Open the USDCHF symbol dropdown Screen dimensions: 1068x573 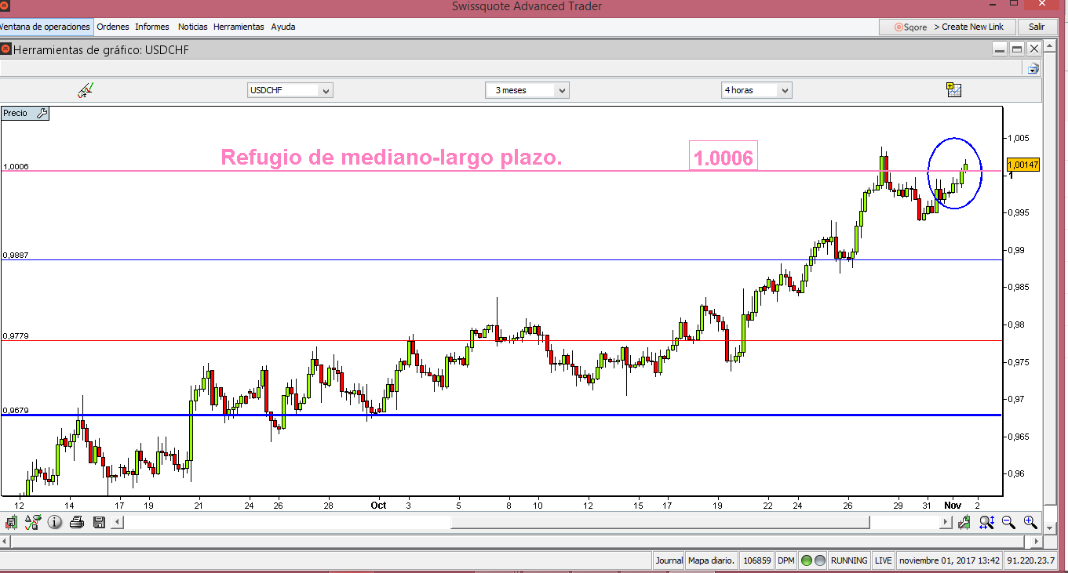pyautogui.click(x=290, y=90)
